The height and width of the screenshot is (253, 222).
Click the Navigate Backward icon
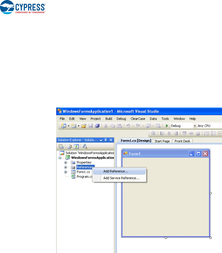(x=148, y=126)
